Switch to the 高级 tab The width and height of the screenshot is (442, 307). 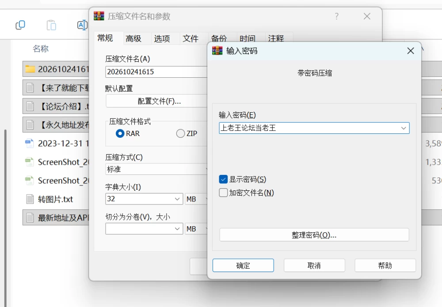click(133, 38)
